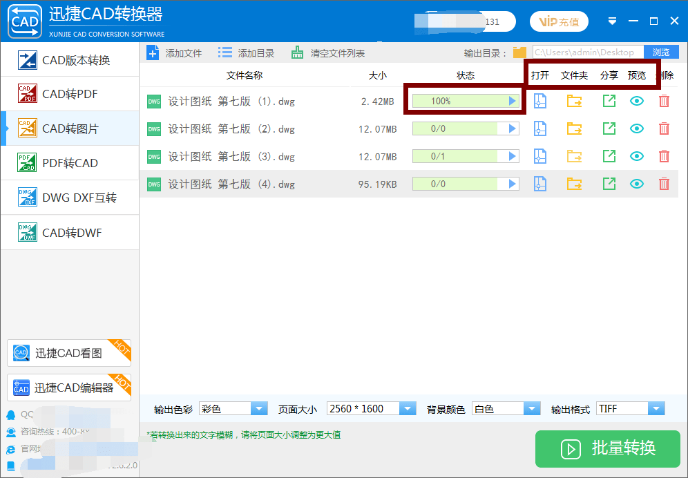Delete 设计图纸 第七版 (2).dwg from list
688x478 pixels.
click(665, 128)
